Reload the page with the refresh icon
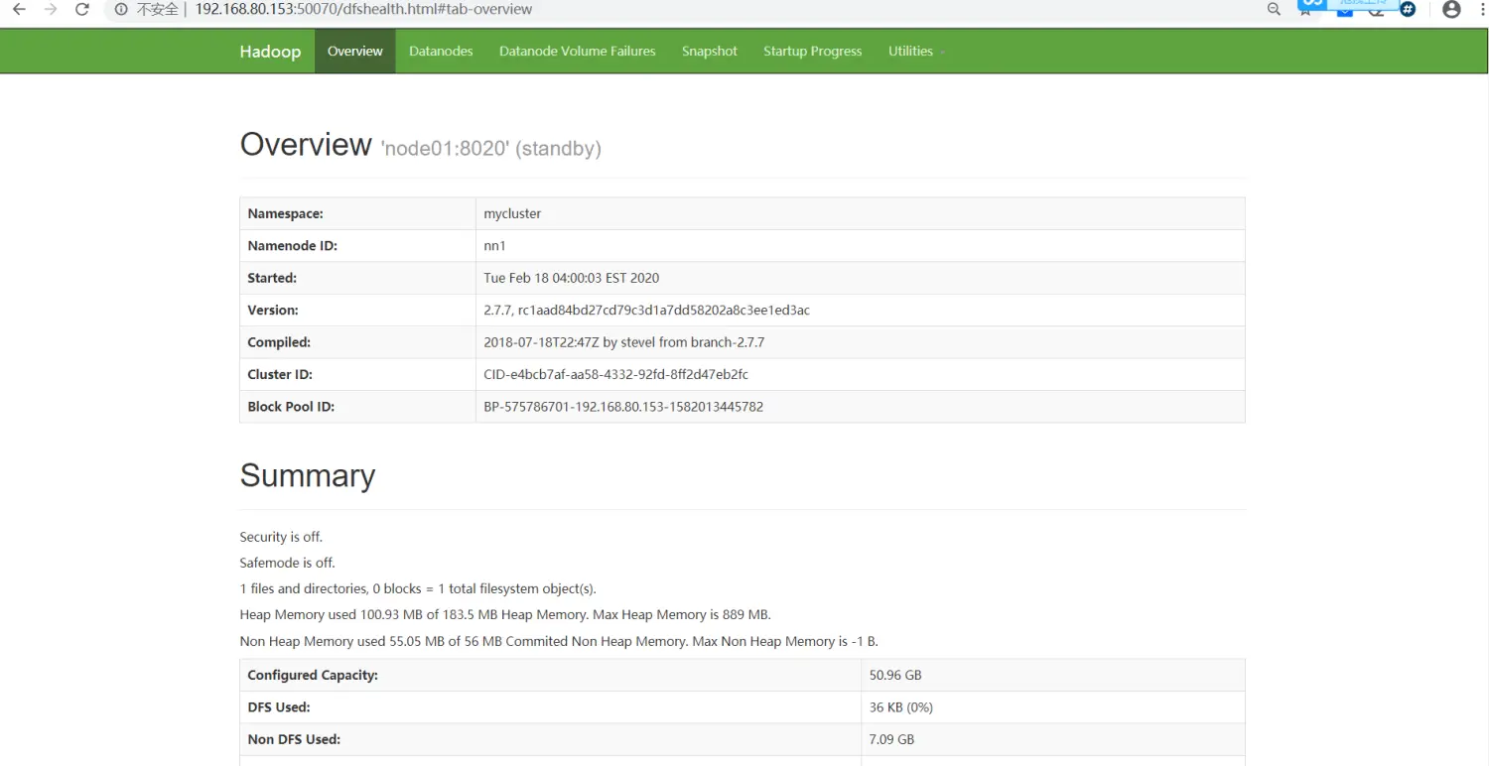Viewport: 1489px width, 766px height. click(x=82, y=9)
